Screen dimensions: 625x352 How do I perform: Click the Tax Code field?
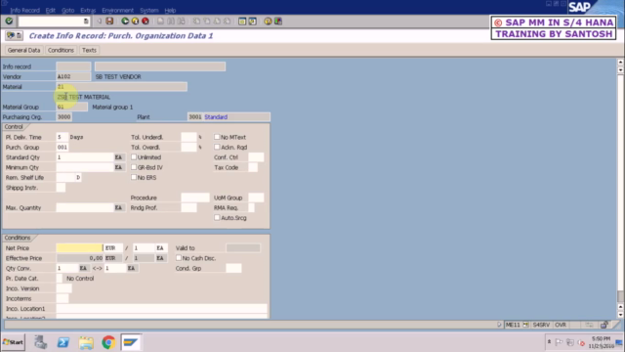[253, 167]
